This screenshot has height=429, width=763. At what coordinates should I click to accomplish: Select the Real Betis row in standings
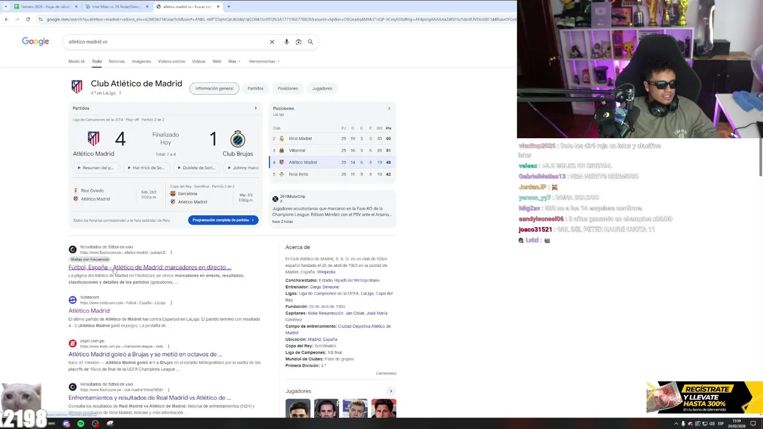[x=333, y=174]
